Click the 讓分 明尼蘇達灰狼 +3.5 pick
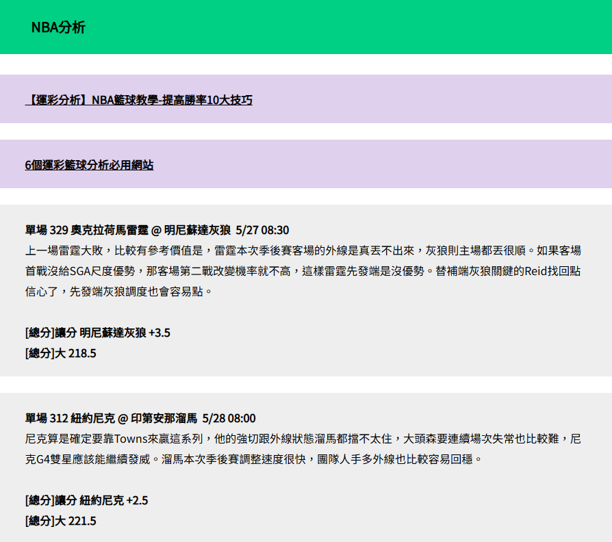This screenshot has height=542, width=612. coord(98,333)
